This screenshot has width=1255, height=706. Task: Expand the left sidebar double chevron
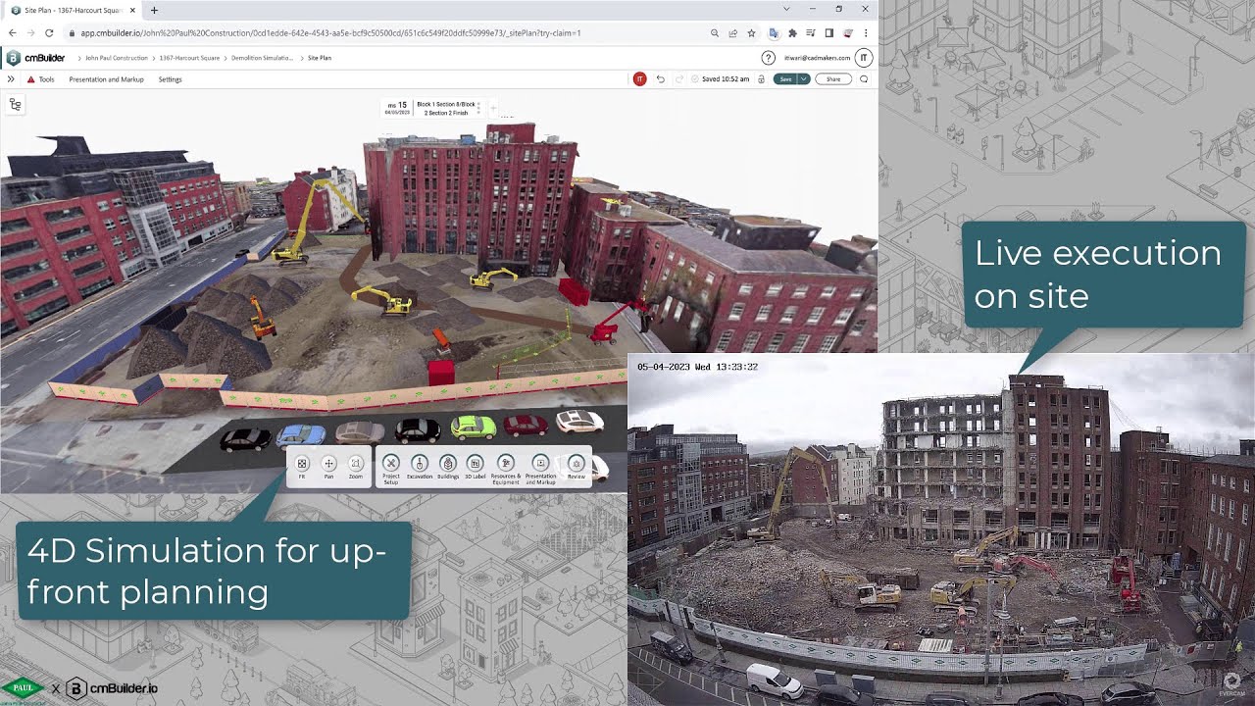pos(11,79)
